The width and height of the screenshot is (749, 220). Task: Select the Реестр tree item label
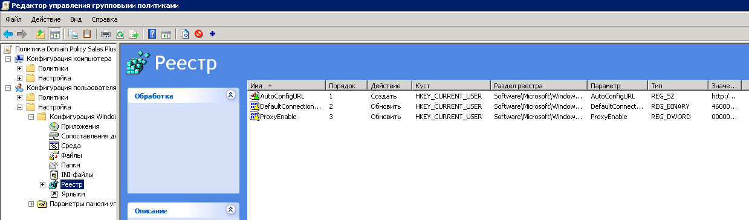coord(73,184)
